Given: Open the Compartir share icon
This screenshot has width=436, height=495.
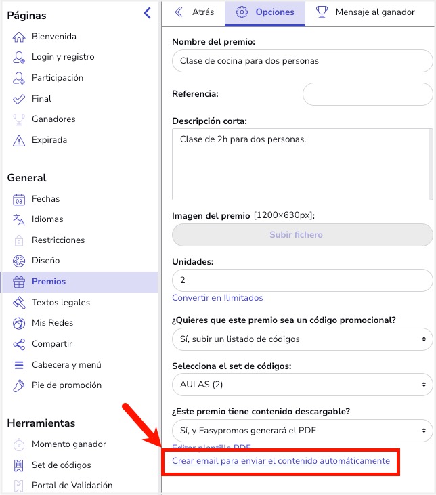Looking at the screenshot, I should coord(19,344).
